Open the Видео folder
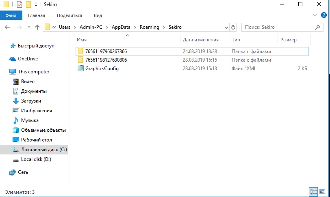330x197 pixels. point(24,81)
